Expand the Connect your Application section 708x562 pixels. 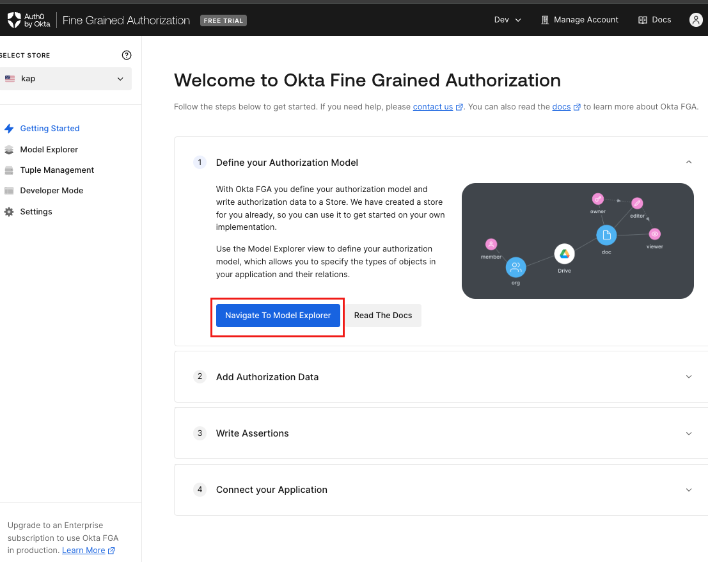point(689,490)
